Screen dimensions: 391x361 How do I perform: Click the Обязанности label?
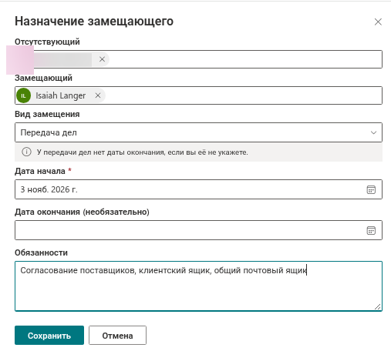tap(41, 252)
